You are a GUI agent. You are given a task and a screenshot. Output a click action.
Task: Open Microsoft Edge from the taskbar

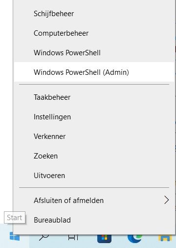tap(134, 239)
